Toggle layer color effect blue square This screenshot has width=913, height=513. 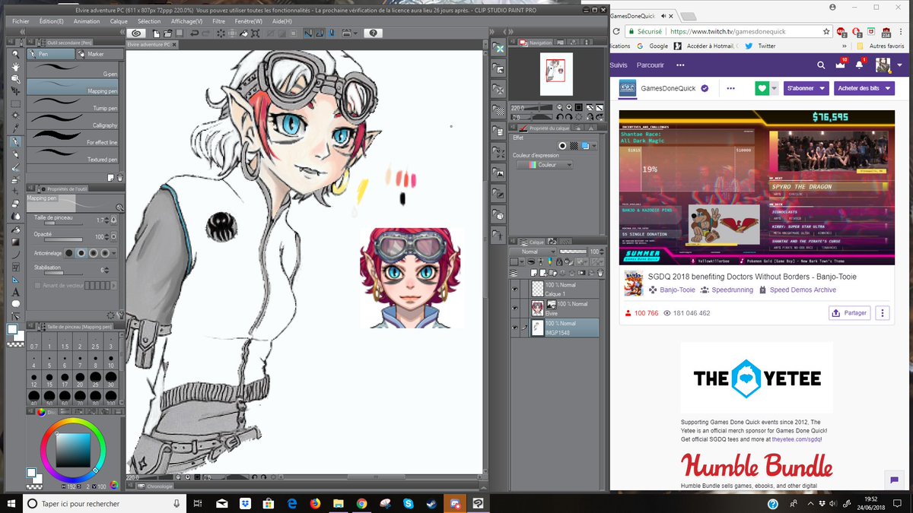[x=584, y=145]
